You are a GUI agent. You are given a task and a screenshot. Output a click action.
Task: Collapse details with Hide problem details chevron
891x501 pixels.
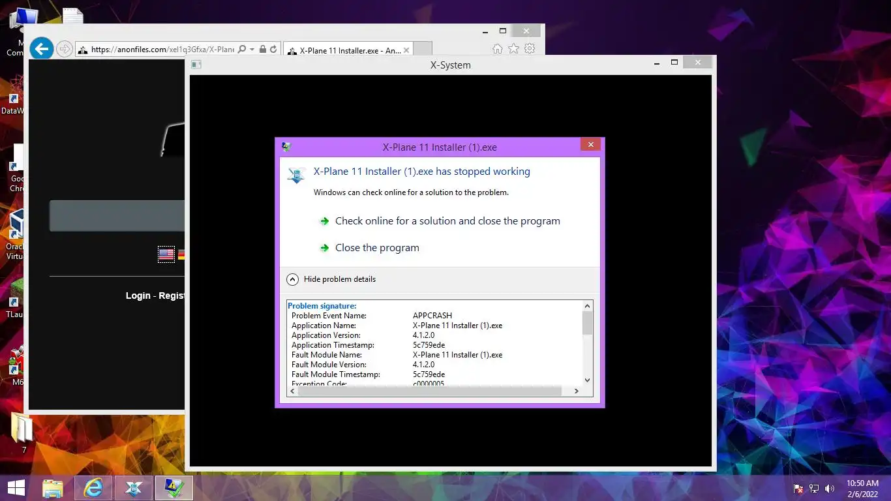click(x=293, y=279)
